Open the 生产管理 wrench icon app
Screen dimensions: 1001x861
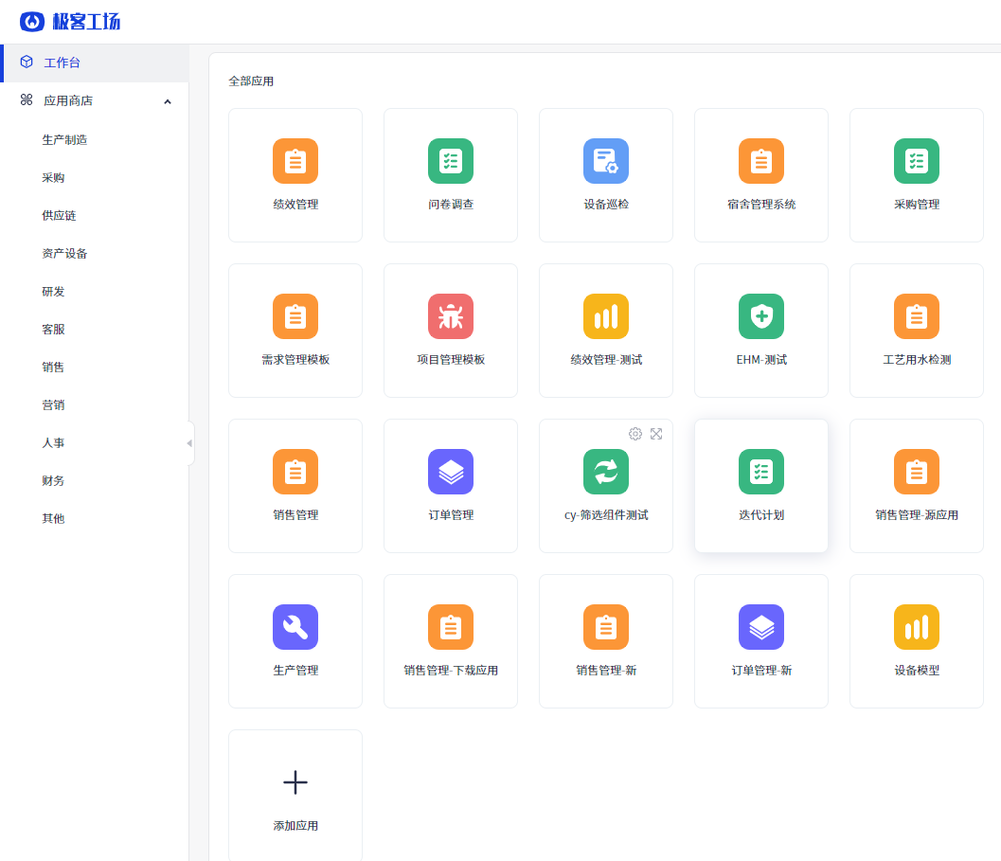tap(295, 627)
